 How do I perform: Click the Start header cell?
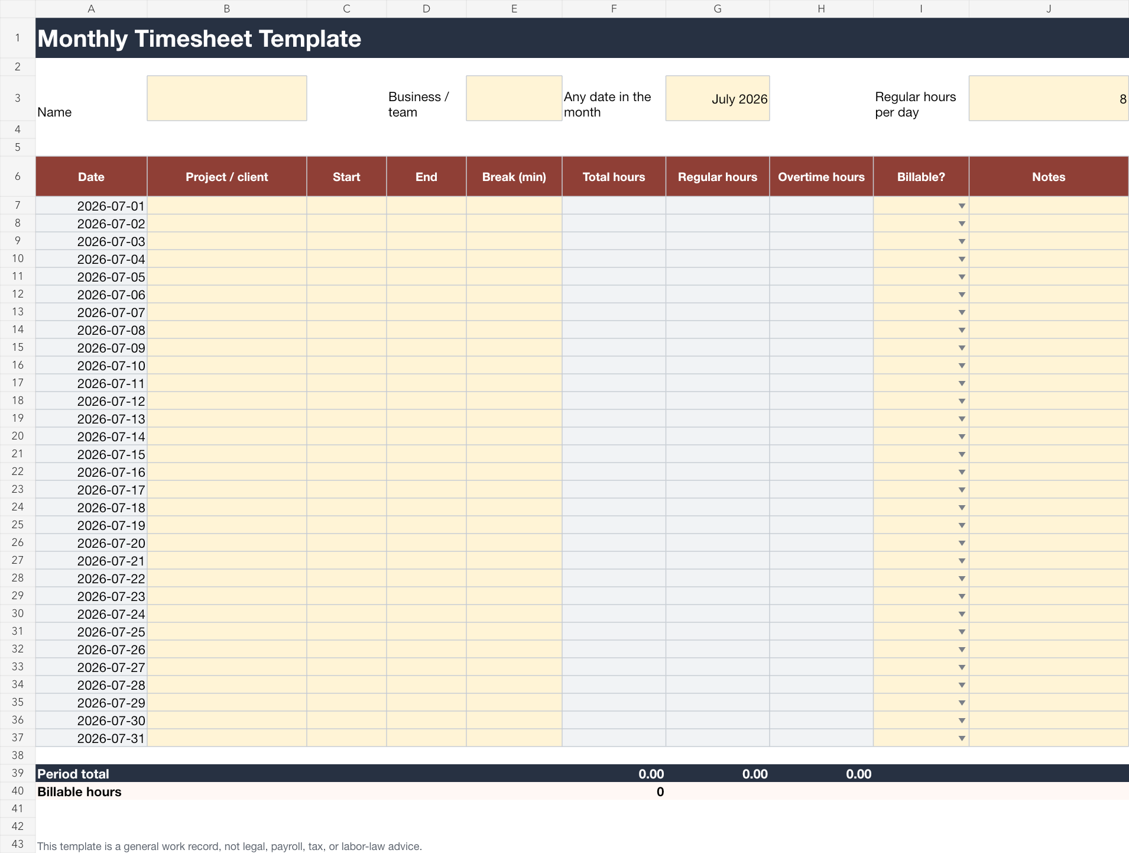coord(346,176)
